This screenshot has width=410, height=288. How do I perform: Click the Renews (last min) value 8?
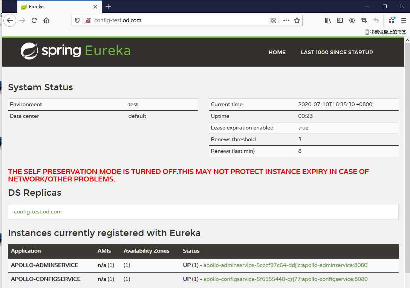tap(300, 151)
